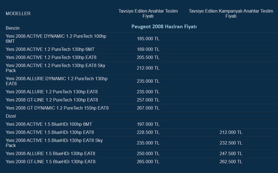Image resolution: width=278 pixels, height=173 pixels.
Task: Click the 262.500 TL campaign price
Action: 231,162
